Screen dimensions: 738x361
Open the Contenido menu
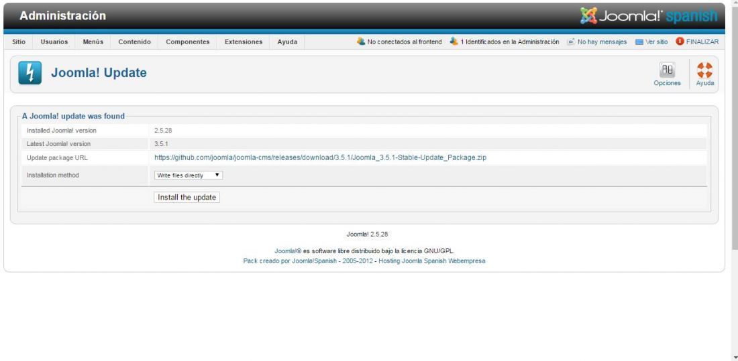coord(135,42)
